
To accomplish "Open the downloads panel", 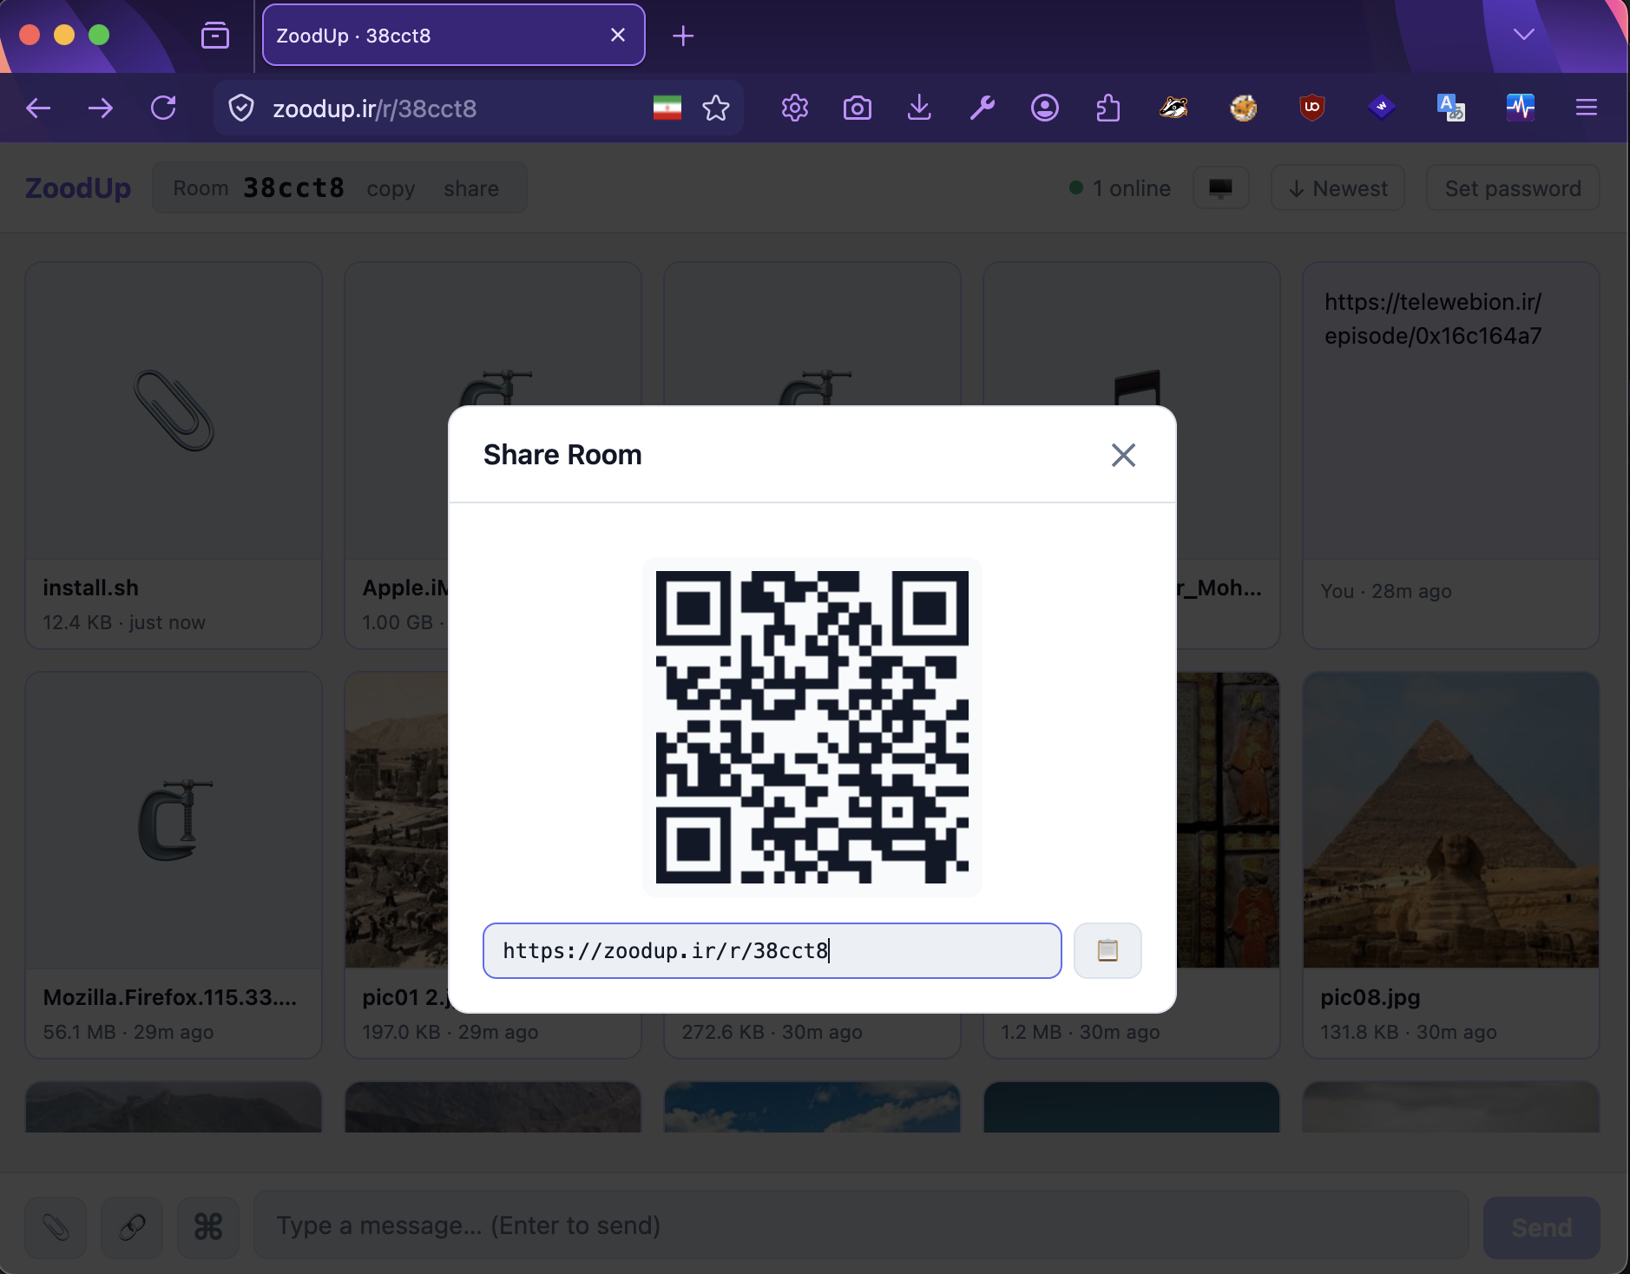I will (x=919, y=108).
